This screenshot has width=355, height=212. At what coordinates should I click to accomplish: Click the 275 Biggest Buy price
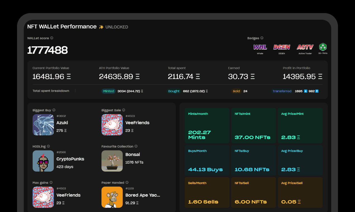click(61, 131)
